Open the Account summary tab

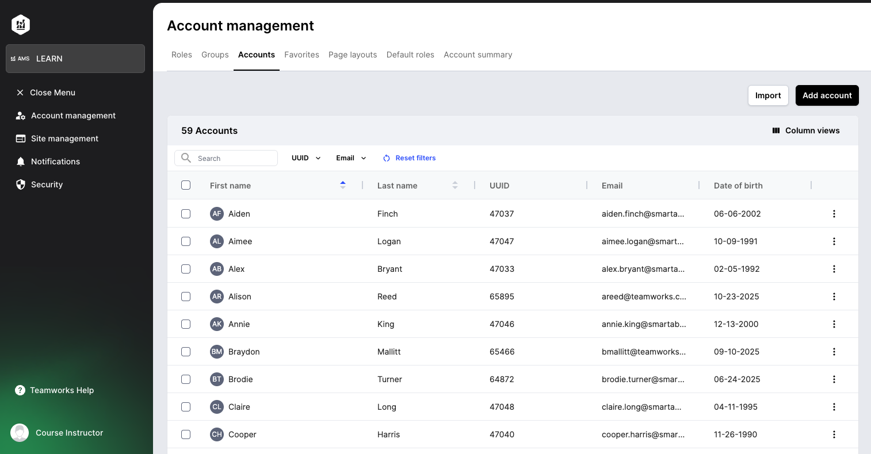pos(477,55)
